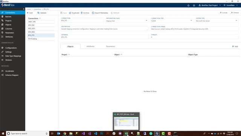The width and height of the screenshot is (241, 136).
Task: Click the Threads field
Action: [194, 37]
